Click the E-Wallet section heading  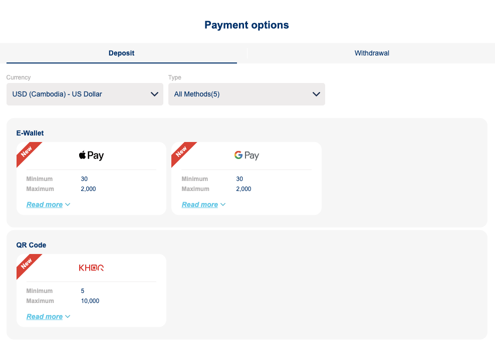tap(30, 133)
